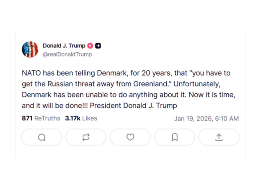This screenshot has width=265, height=179.
Task: Visit the @realDonaldTrump handle
Action: point(67,54)
